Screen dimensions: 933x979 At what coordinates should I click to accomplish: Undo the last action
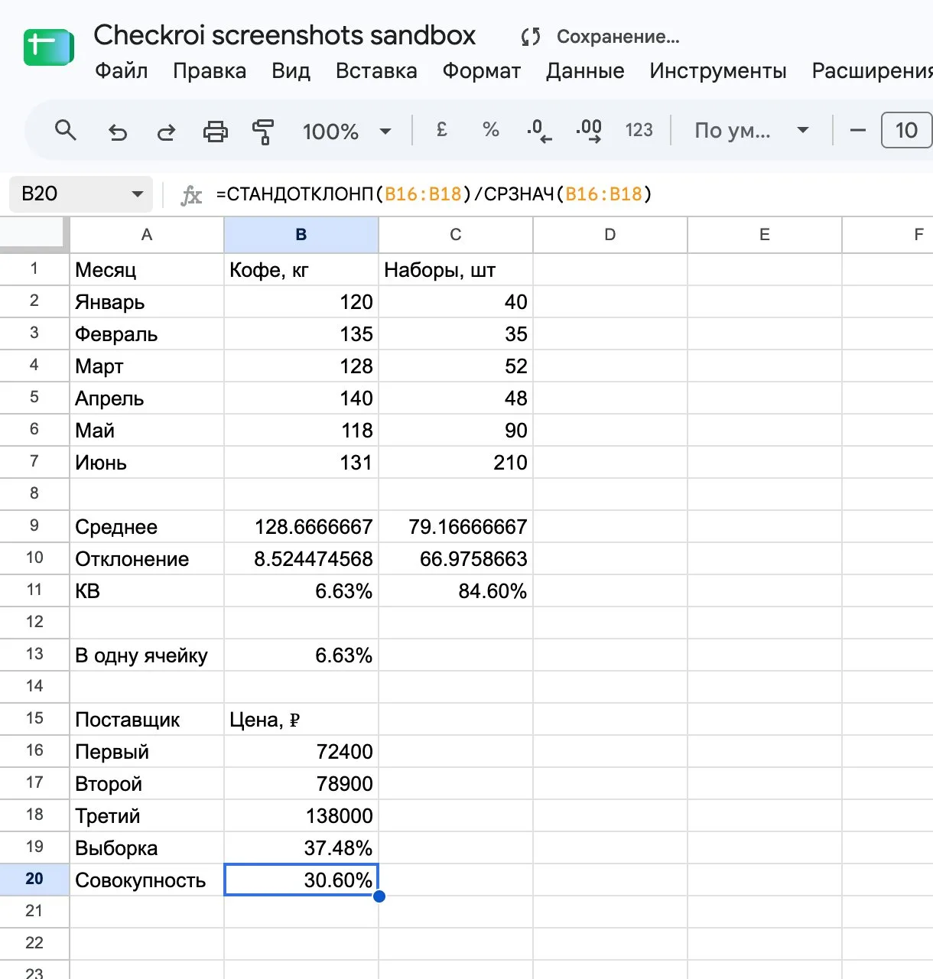117,132
